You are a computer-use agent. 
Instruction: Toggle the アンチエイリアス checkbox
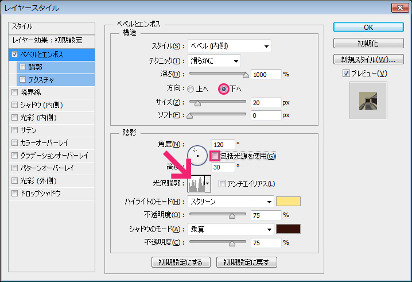tap(222, 184)
